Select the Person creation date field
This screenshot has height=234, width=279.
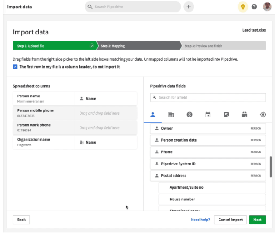pyautogui.click(x=208, y=140)
